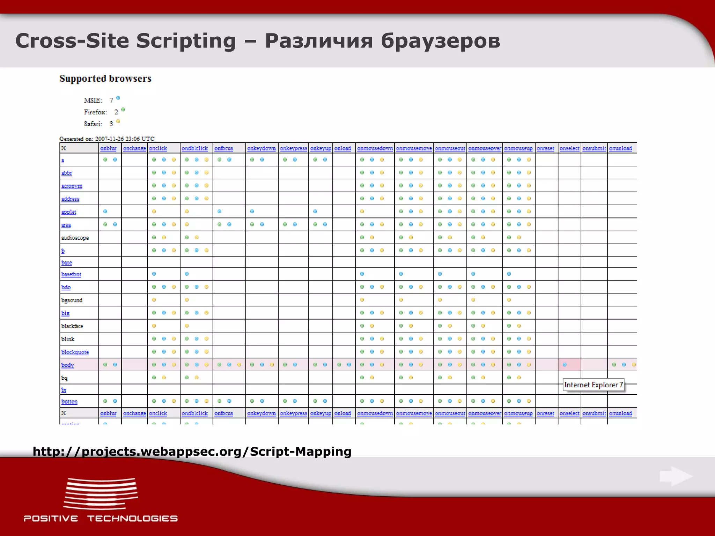Open the big element link
The width and height of the screenshot is (715, 536).
click(x=65, y=313)
